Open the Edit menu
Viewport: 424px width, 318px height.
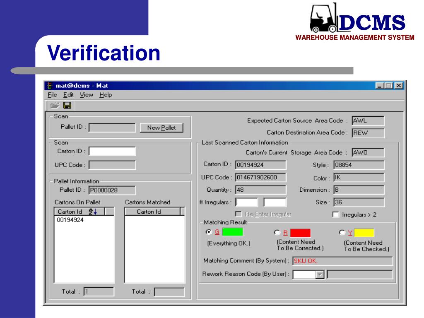tap(68, 95)
